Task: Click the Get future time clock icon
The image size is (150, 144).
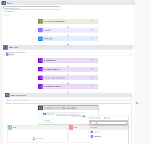Action: tap(40, 39)
